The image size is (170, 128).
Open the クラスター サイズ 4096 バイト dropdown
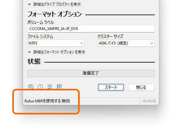pos(126,43)
